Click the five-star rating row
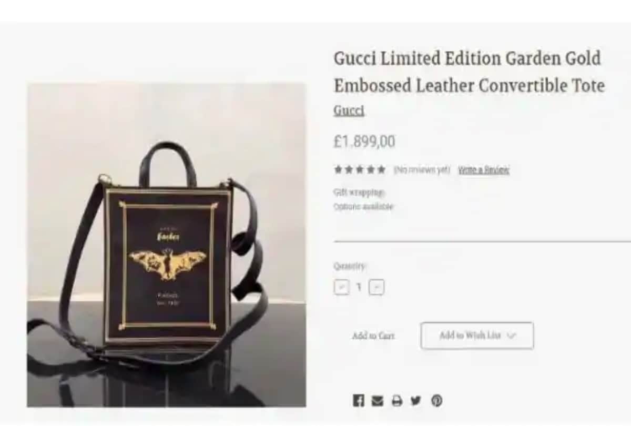631x426 pixels. [360, 169]
